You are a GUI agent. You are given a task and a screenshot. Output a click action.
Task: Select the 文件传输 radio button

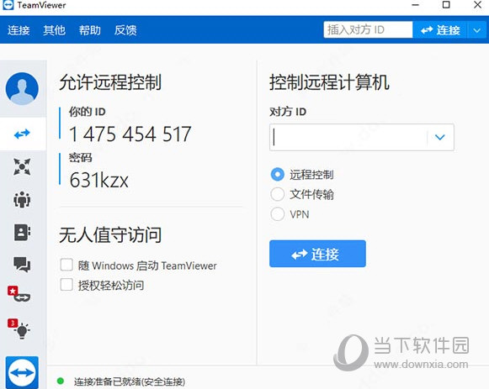[x=278, y=194]
